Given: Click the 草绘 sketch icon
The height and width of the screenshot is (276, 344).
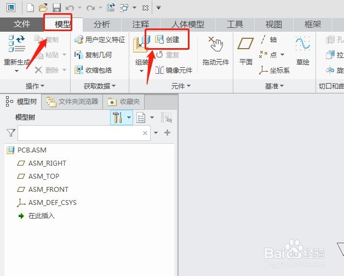Looking at the screenshot, I should click(303, 43).
